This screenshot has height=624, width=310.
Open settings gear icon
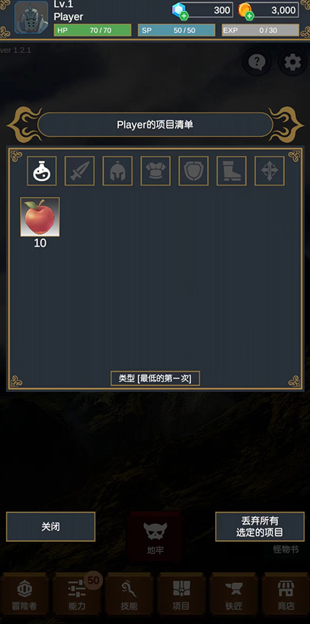(293, 62)
